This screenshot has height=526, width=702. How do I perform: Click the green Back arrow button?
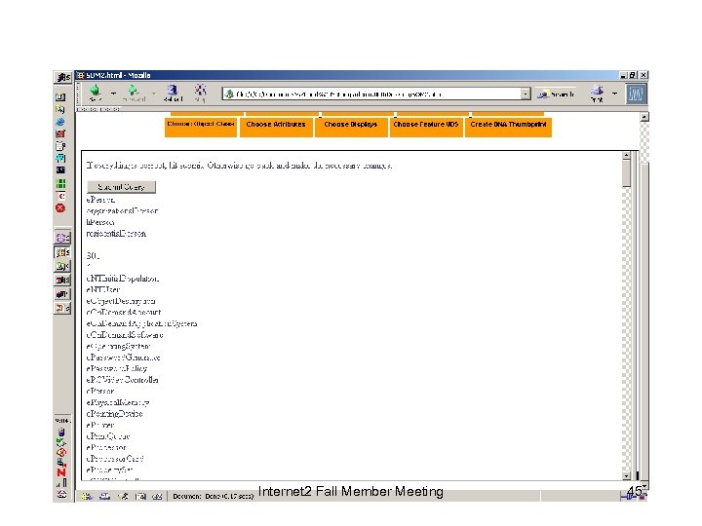click(95, 93)
